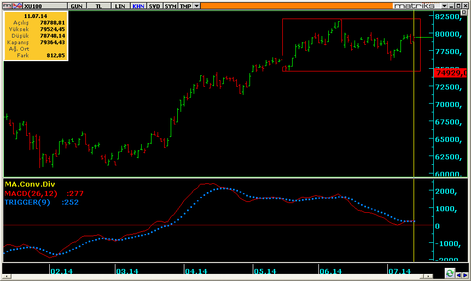Toggle the TL currency button
The width and height of the screenshot is (471, 281).
tap(98, 5)
